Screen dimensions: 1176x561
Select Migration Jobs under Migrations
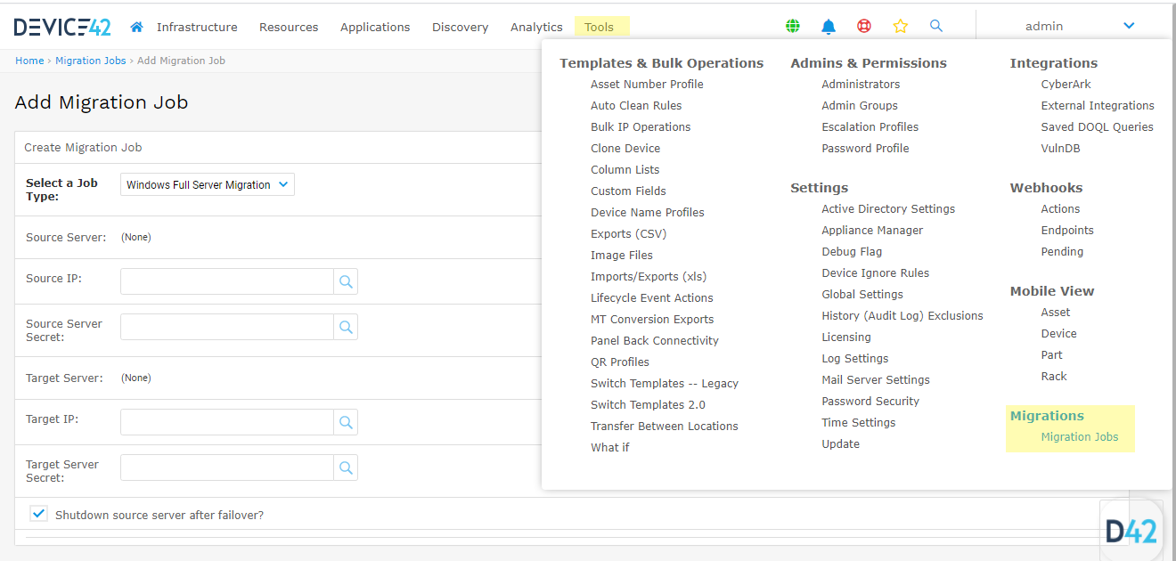[1079, 437]
